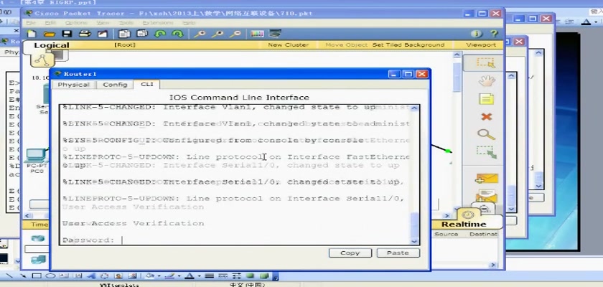This screenshot has height=287, width=603.
Task: Click the fill color paint bucket
Action: pos(151,276)
